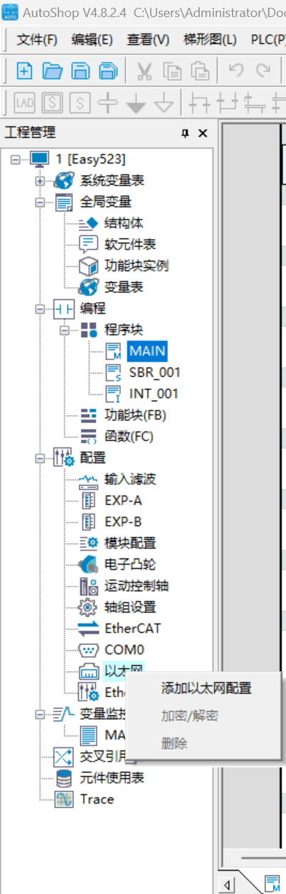Click the left scroll arrow at bottom
Screen dimensions: 286x894
[228, 885]
